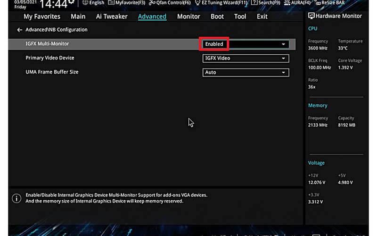Click the Qfan Control(F6) label

[173, 3]
